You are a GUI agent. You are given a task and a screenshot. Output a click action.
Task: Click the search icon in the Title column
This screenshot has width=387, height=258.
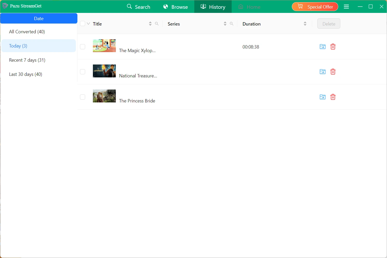point(157,24)
